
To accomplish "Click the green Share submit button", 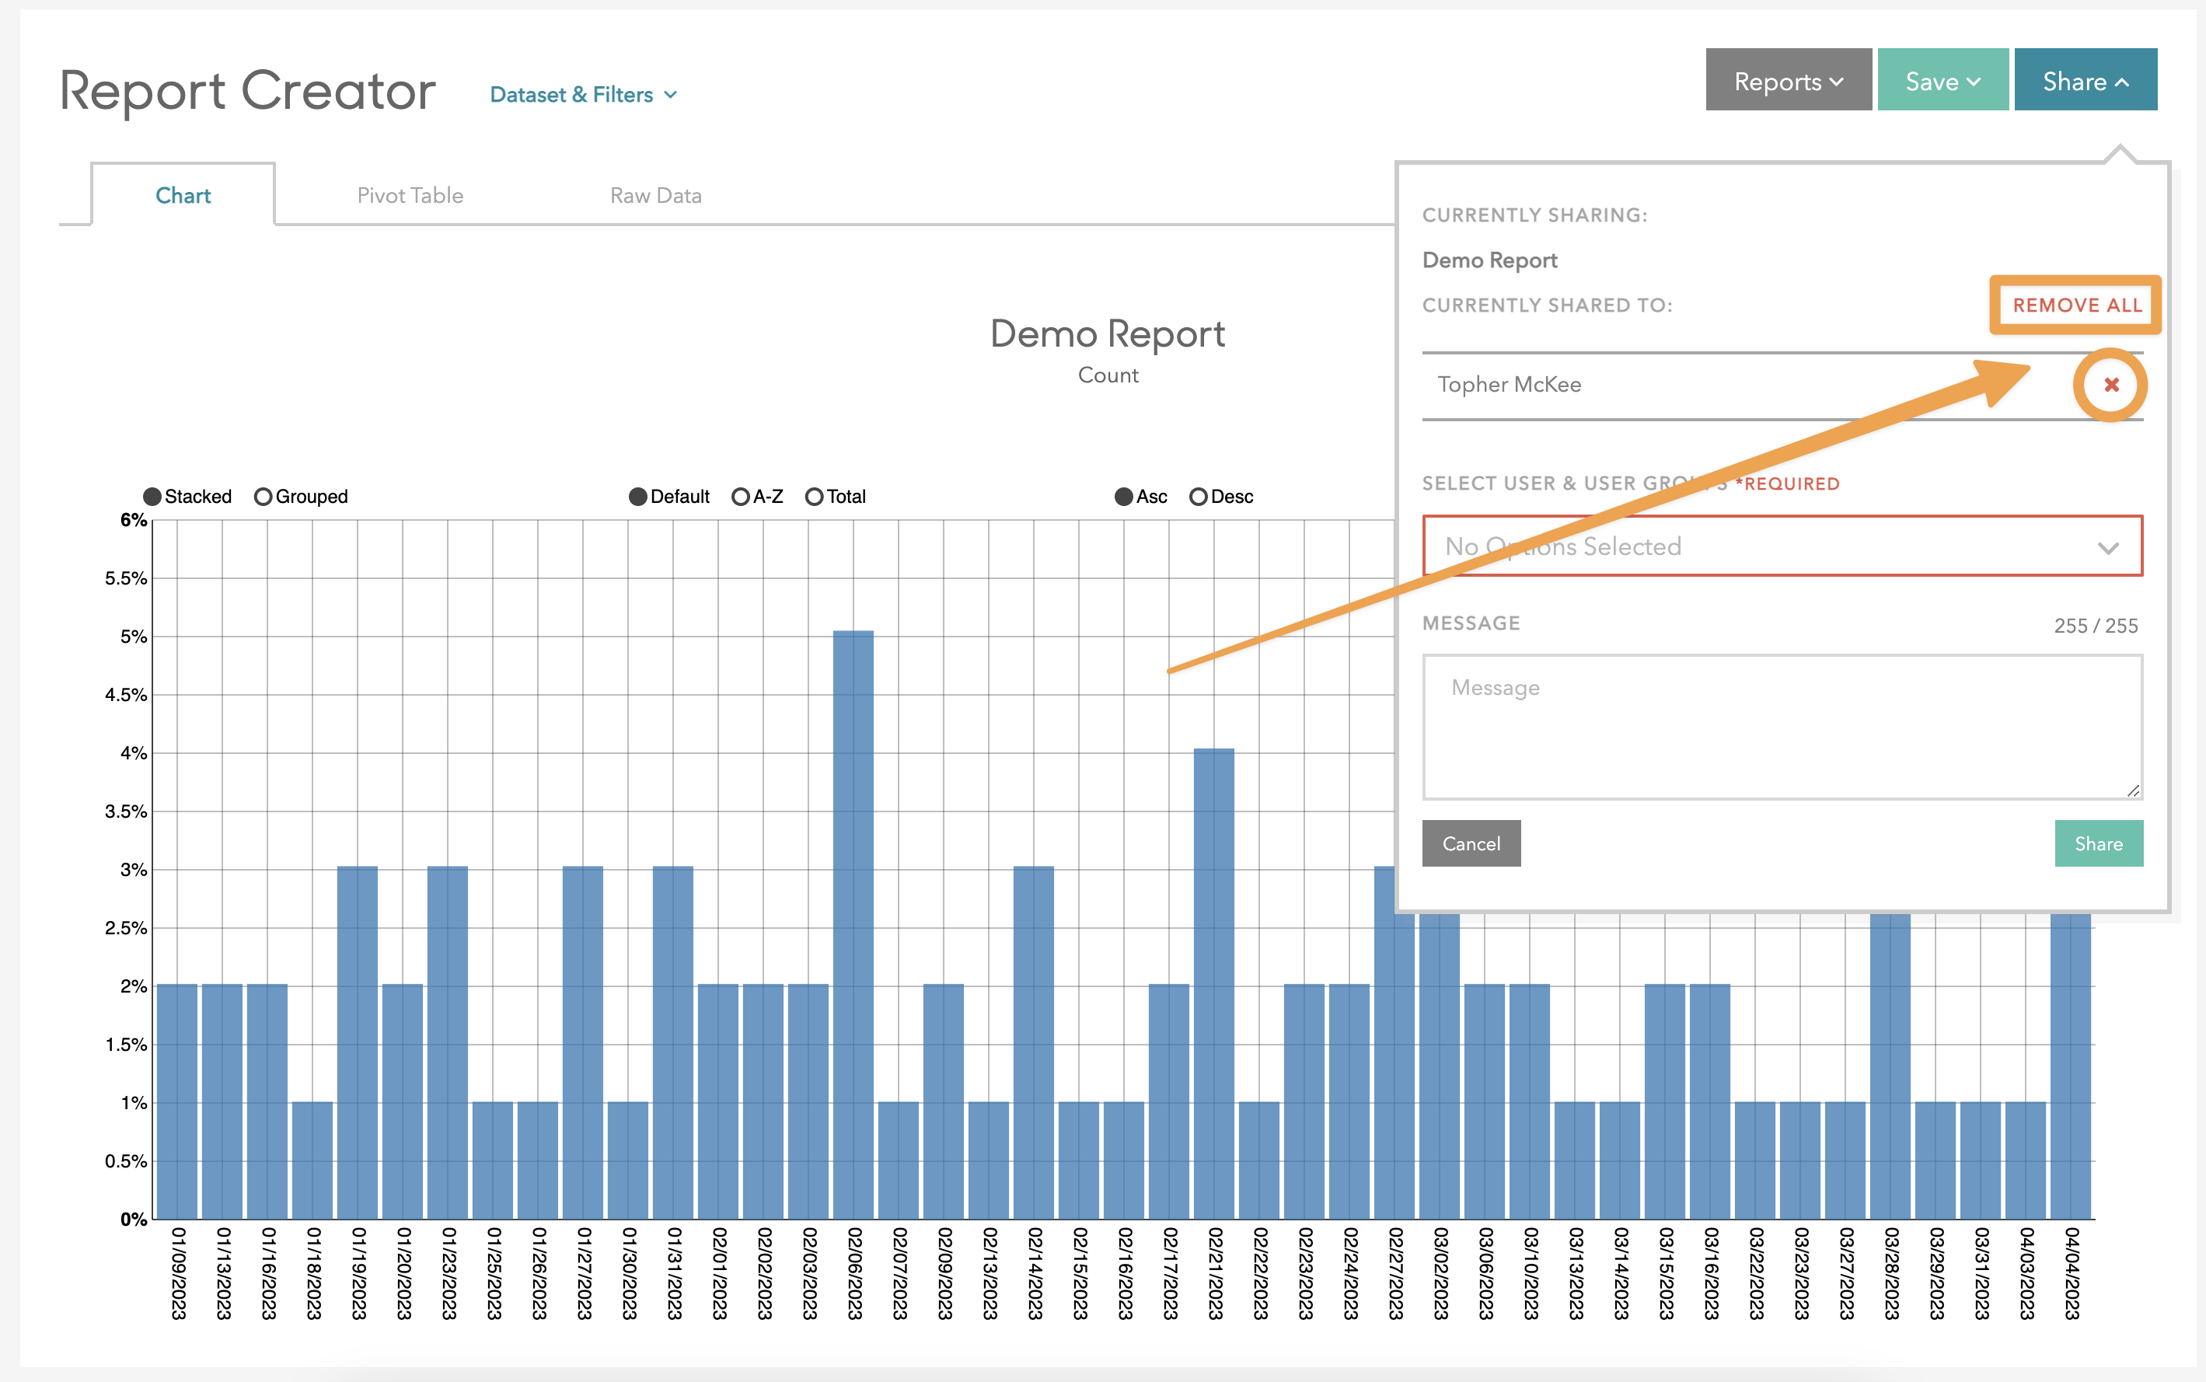I will (x=2097, y=843).
